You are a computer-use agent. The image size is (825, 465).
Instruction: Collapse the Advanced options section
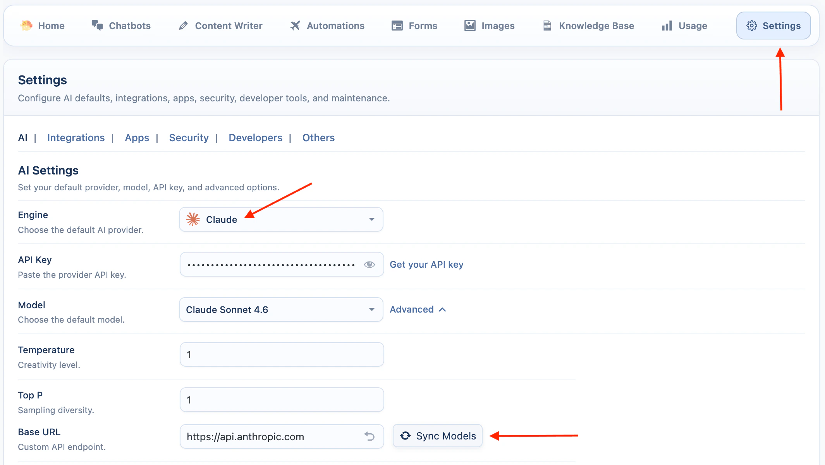point(418,309)
